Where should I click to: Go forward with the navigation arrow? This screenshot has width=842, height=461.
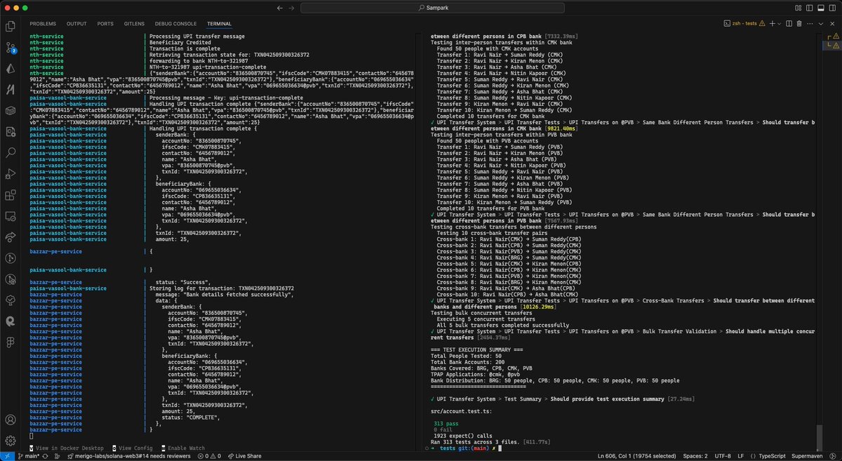pos(291,8)
